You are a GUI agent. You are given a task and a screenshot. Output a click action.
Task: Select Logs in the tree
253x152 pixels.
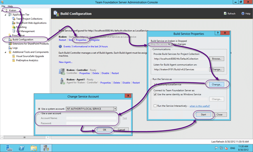(15, 48)
